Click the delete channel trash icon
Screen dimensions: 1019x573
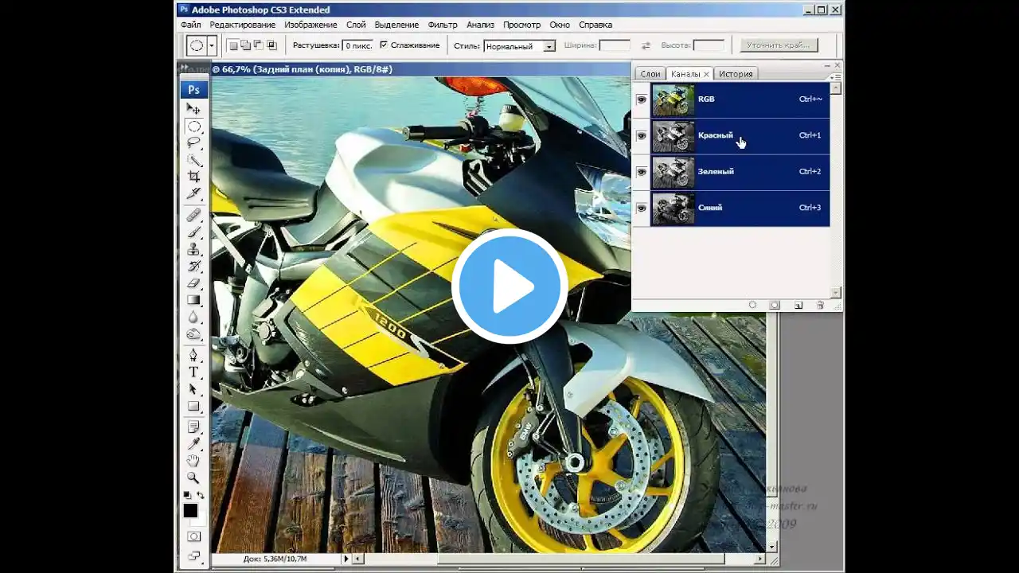(x=820, y=305)
